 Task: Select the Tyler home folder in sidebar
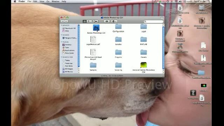tap(66, 48)
